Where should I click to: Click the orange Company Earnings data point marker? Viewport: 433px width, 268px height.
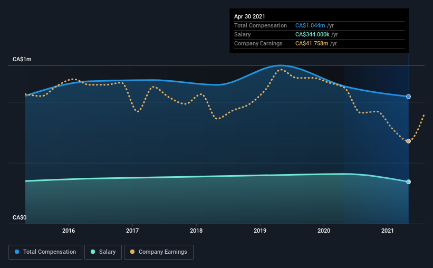[408, 141]
